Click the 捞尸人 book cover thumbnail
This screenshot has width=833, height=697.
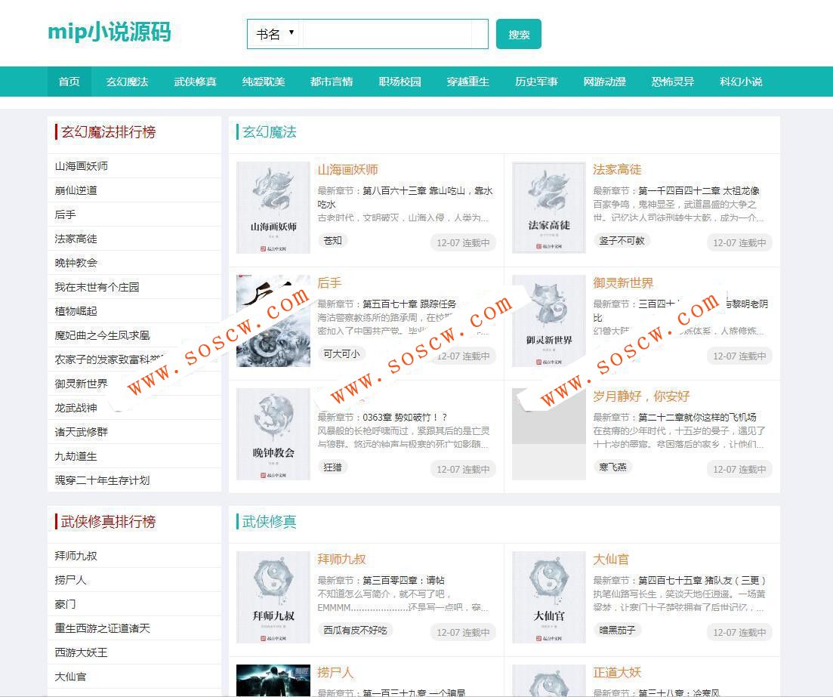[273, 680]
